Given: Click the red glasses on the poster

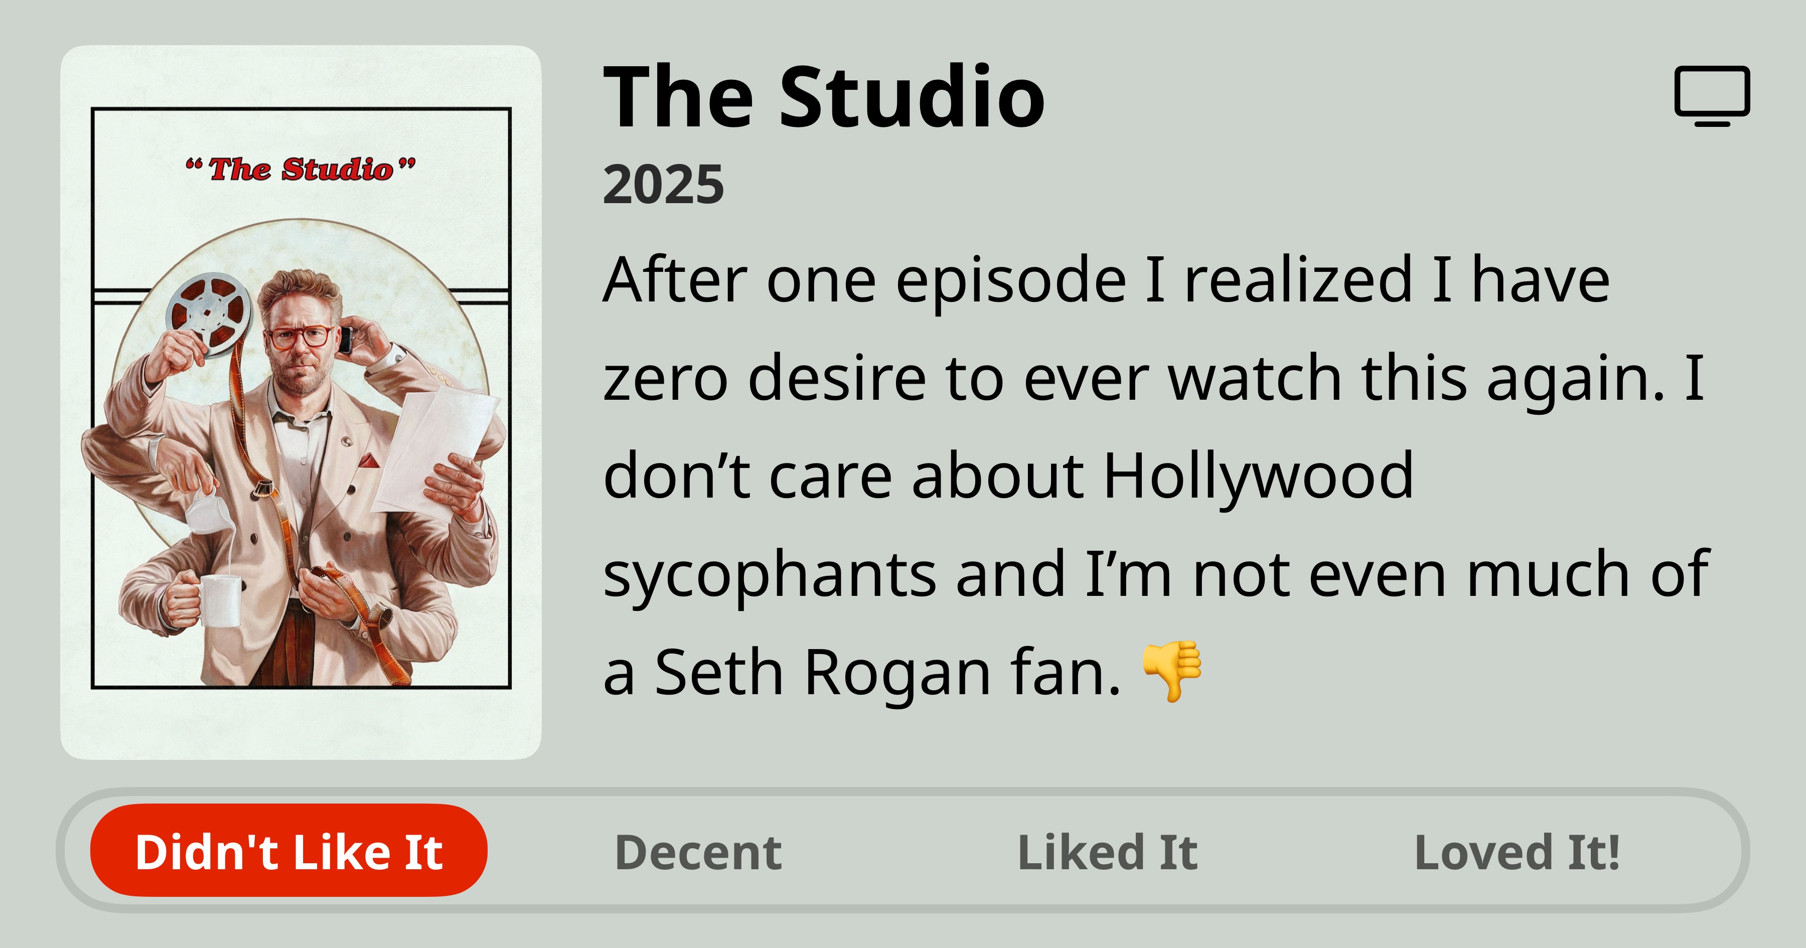Looking at the screenshot, I should pos(300,337).
